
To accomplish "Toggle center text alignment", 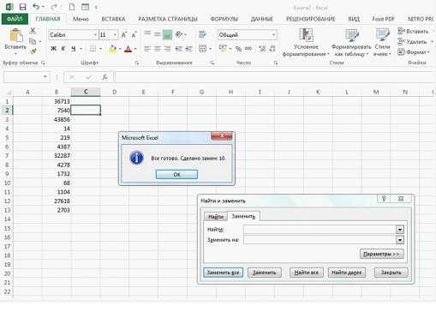I will coord(158,49).
